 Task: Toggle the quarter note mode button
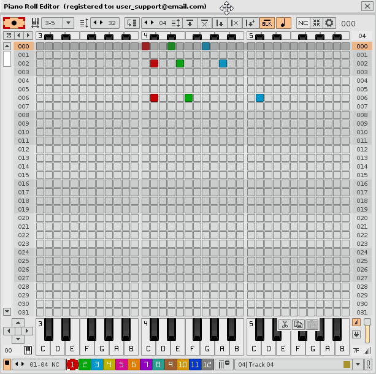pyautogui.click(x=283, y=23)
